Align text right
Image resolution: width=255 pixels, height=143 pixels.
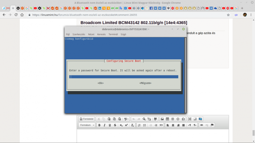click(178, 125)
